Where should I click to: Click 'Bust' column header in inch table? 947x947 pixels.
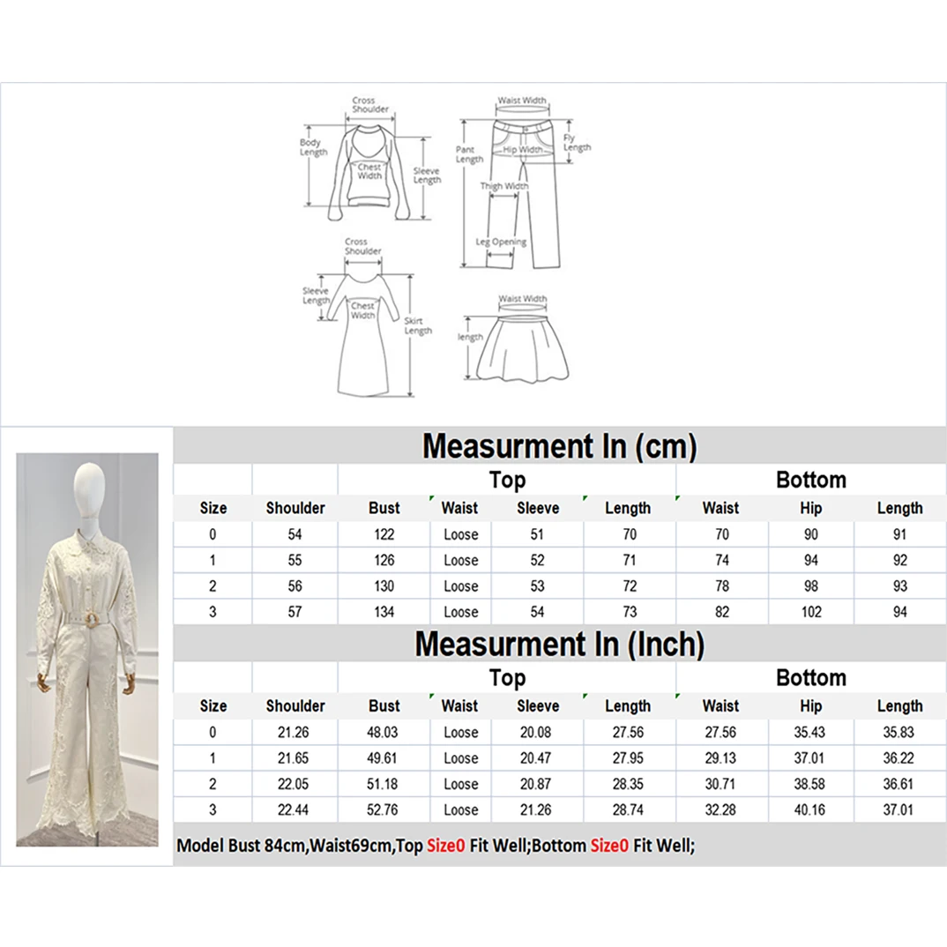click(x=384, y=706)
